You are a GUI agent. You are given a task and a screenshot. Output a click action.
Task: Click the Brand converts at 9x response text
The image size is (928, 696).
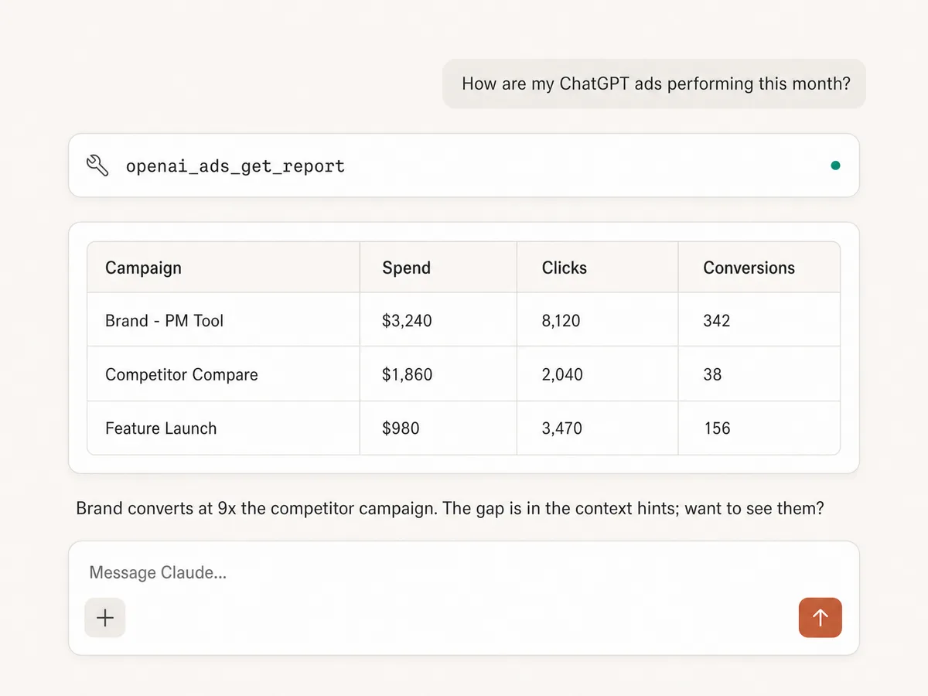[449, 509]
